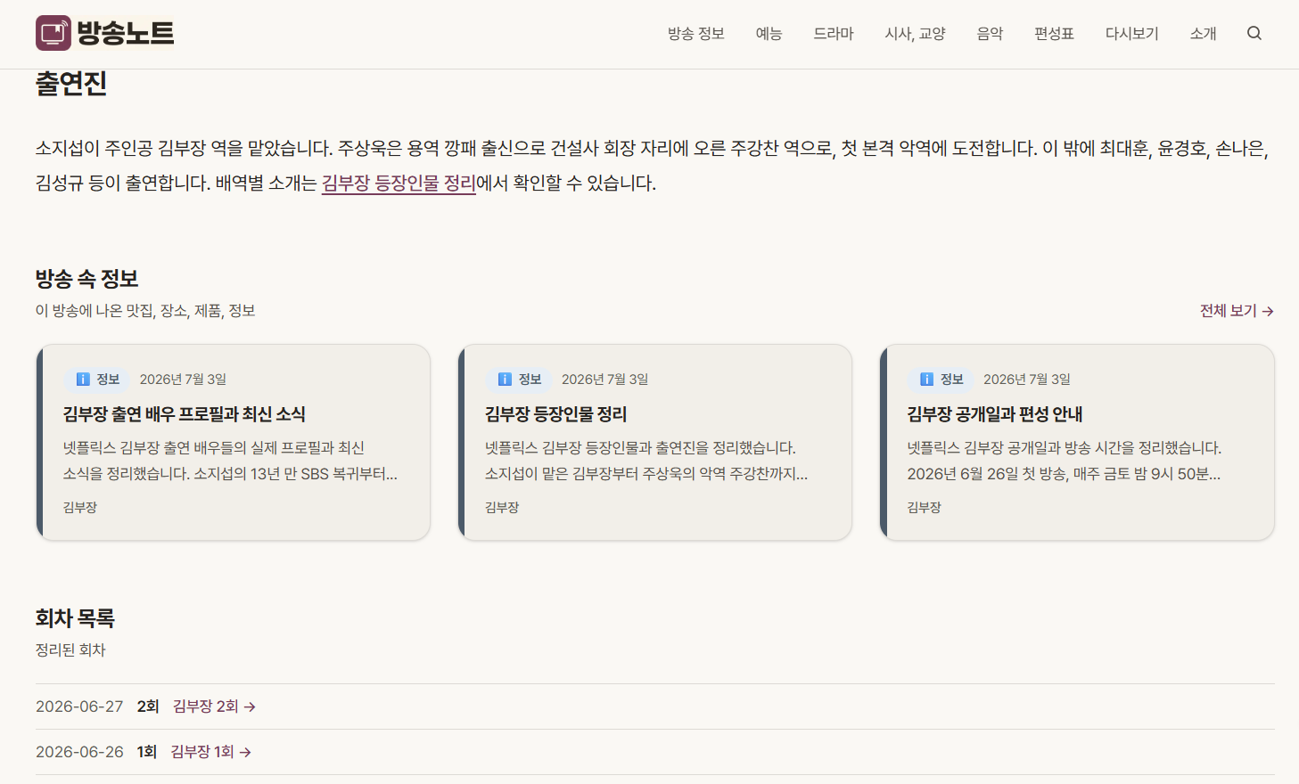
Task: Click the 2026-06-26 date in episode list
Action: (79, 752)
